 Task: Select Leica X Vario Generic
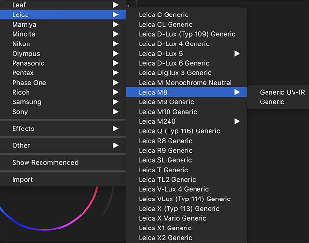click(x=186, y=218)
